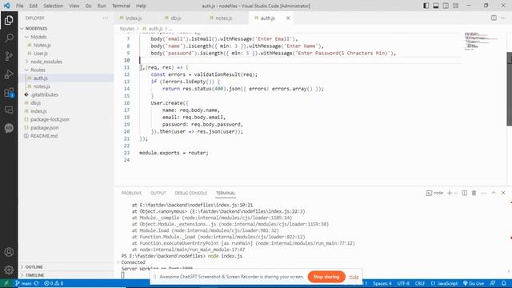Open the main branch indicator in status bar
The width and height of the screenshot is (512, 288).
(x=23, y=283)
